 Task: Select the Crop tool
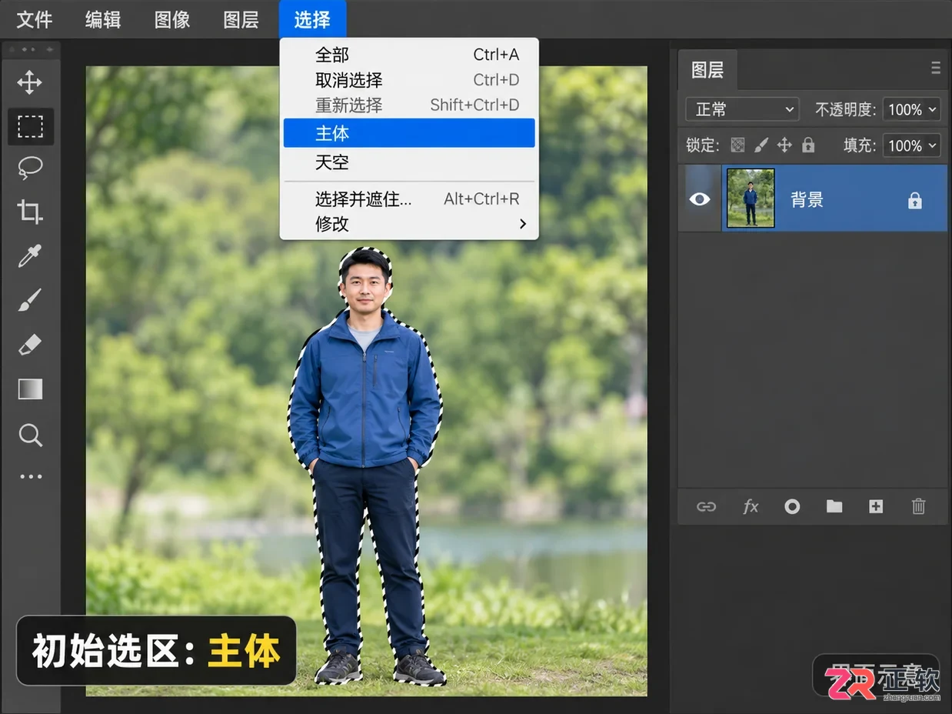[x=30, y=212]
